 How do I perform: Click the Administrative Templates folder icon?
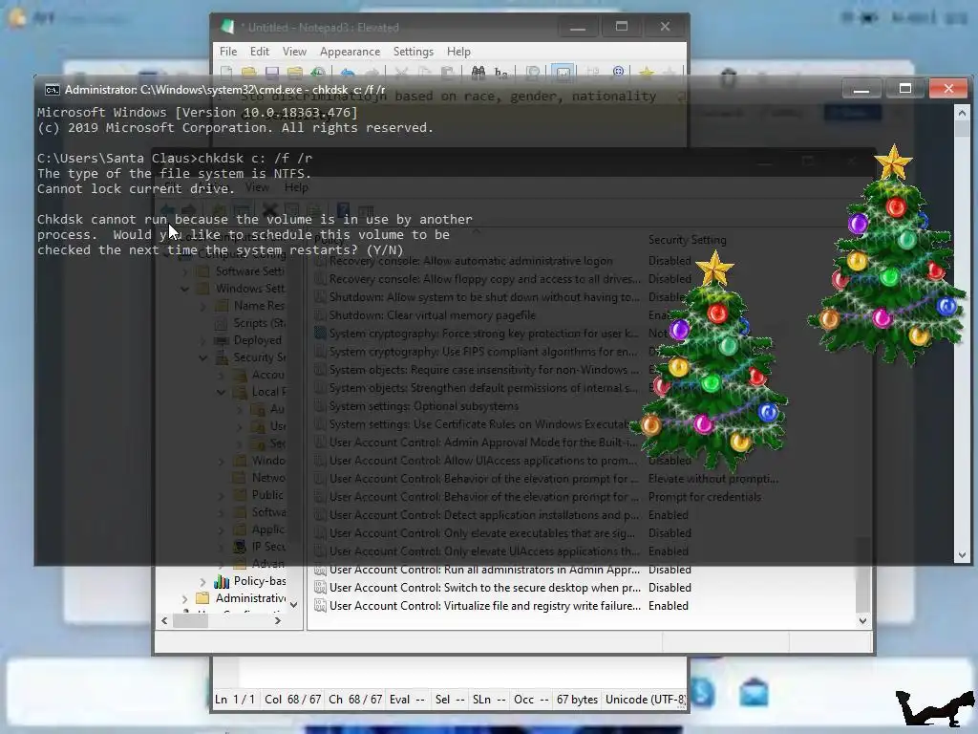pos(202,598)
